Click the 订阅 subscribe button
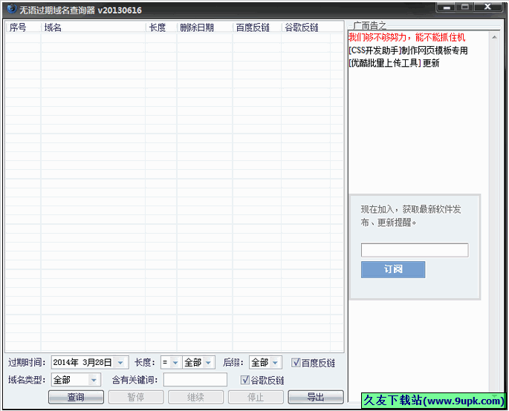The image size is (509, 411). (x=393, y=269)
